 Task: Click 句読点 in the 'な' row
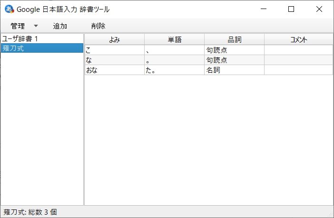point(234,60)
